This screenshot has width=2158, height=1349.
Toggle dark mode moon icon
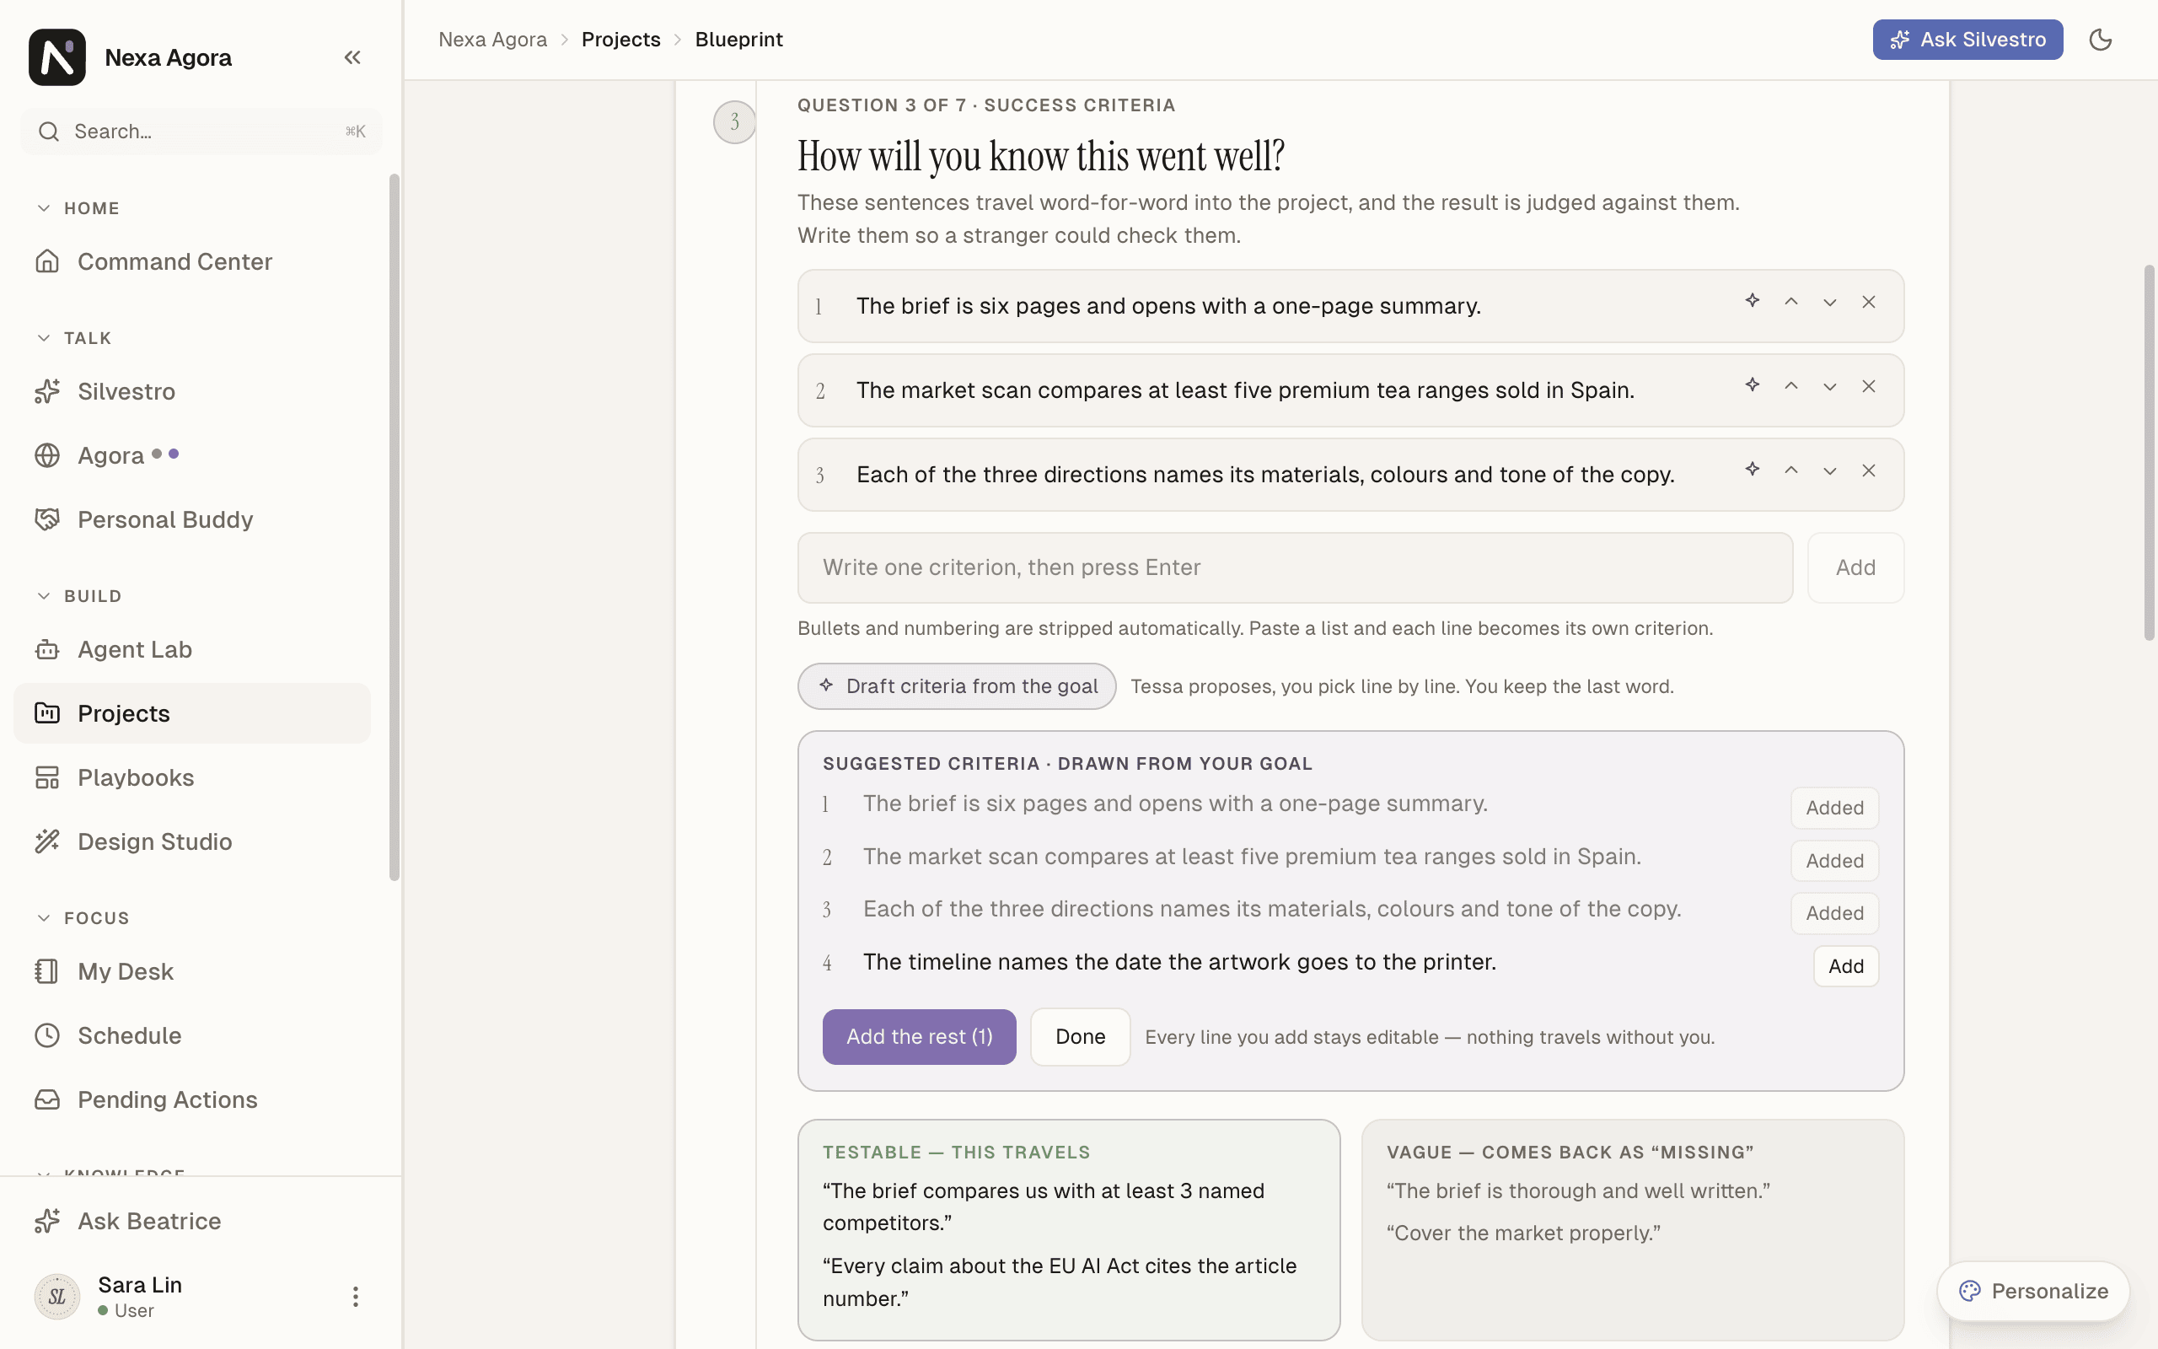tap(2100, 40)
